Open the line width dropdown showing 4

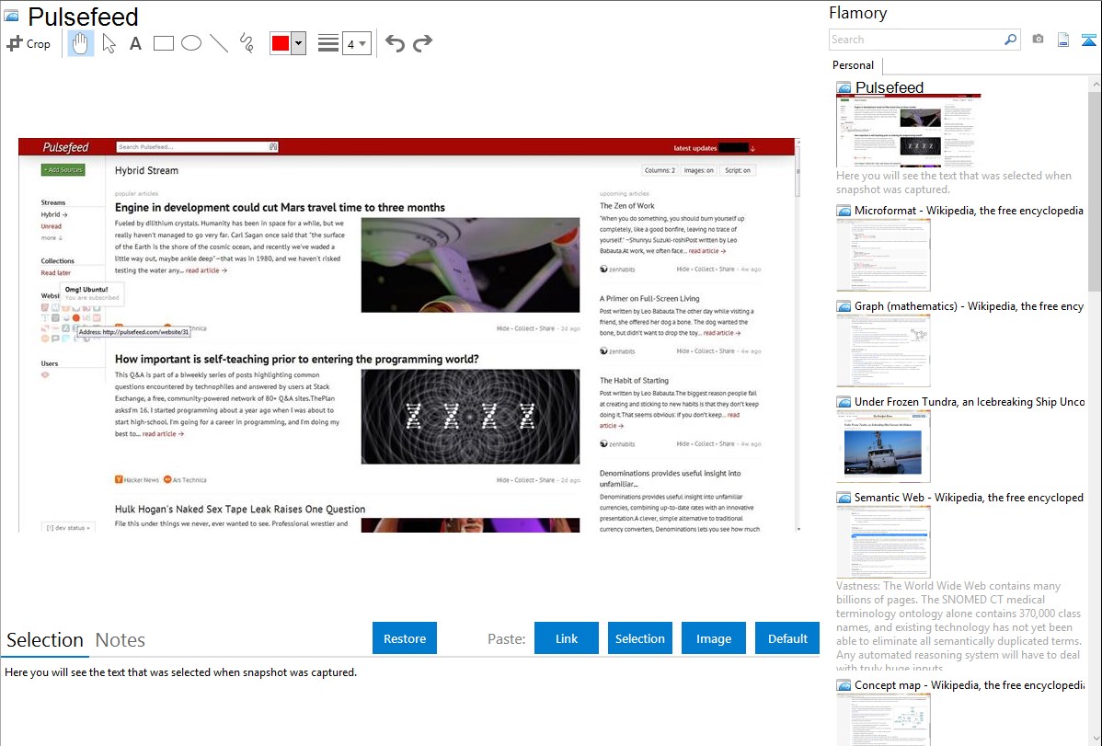356,43
